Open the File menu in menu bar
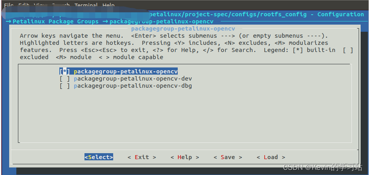 click(x=9, y=5)
